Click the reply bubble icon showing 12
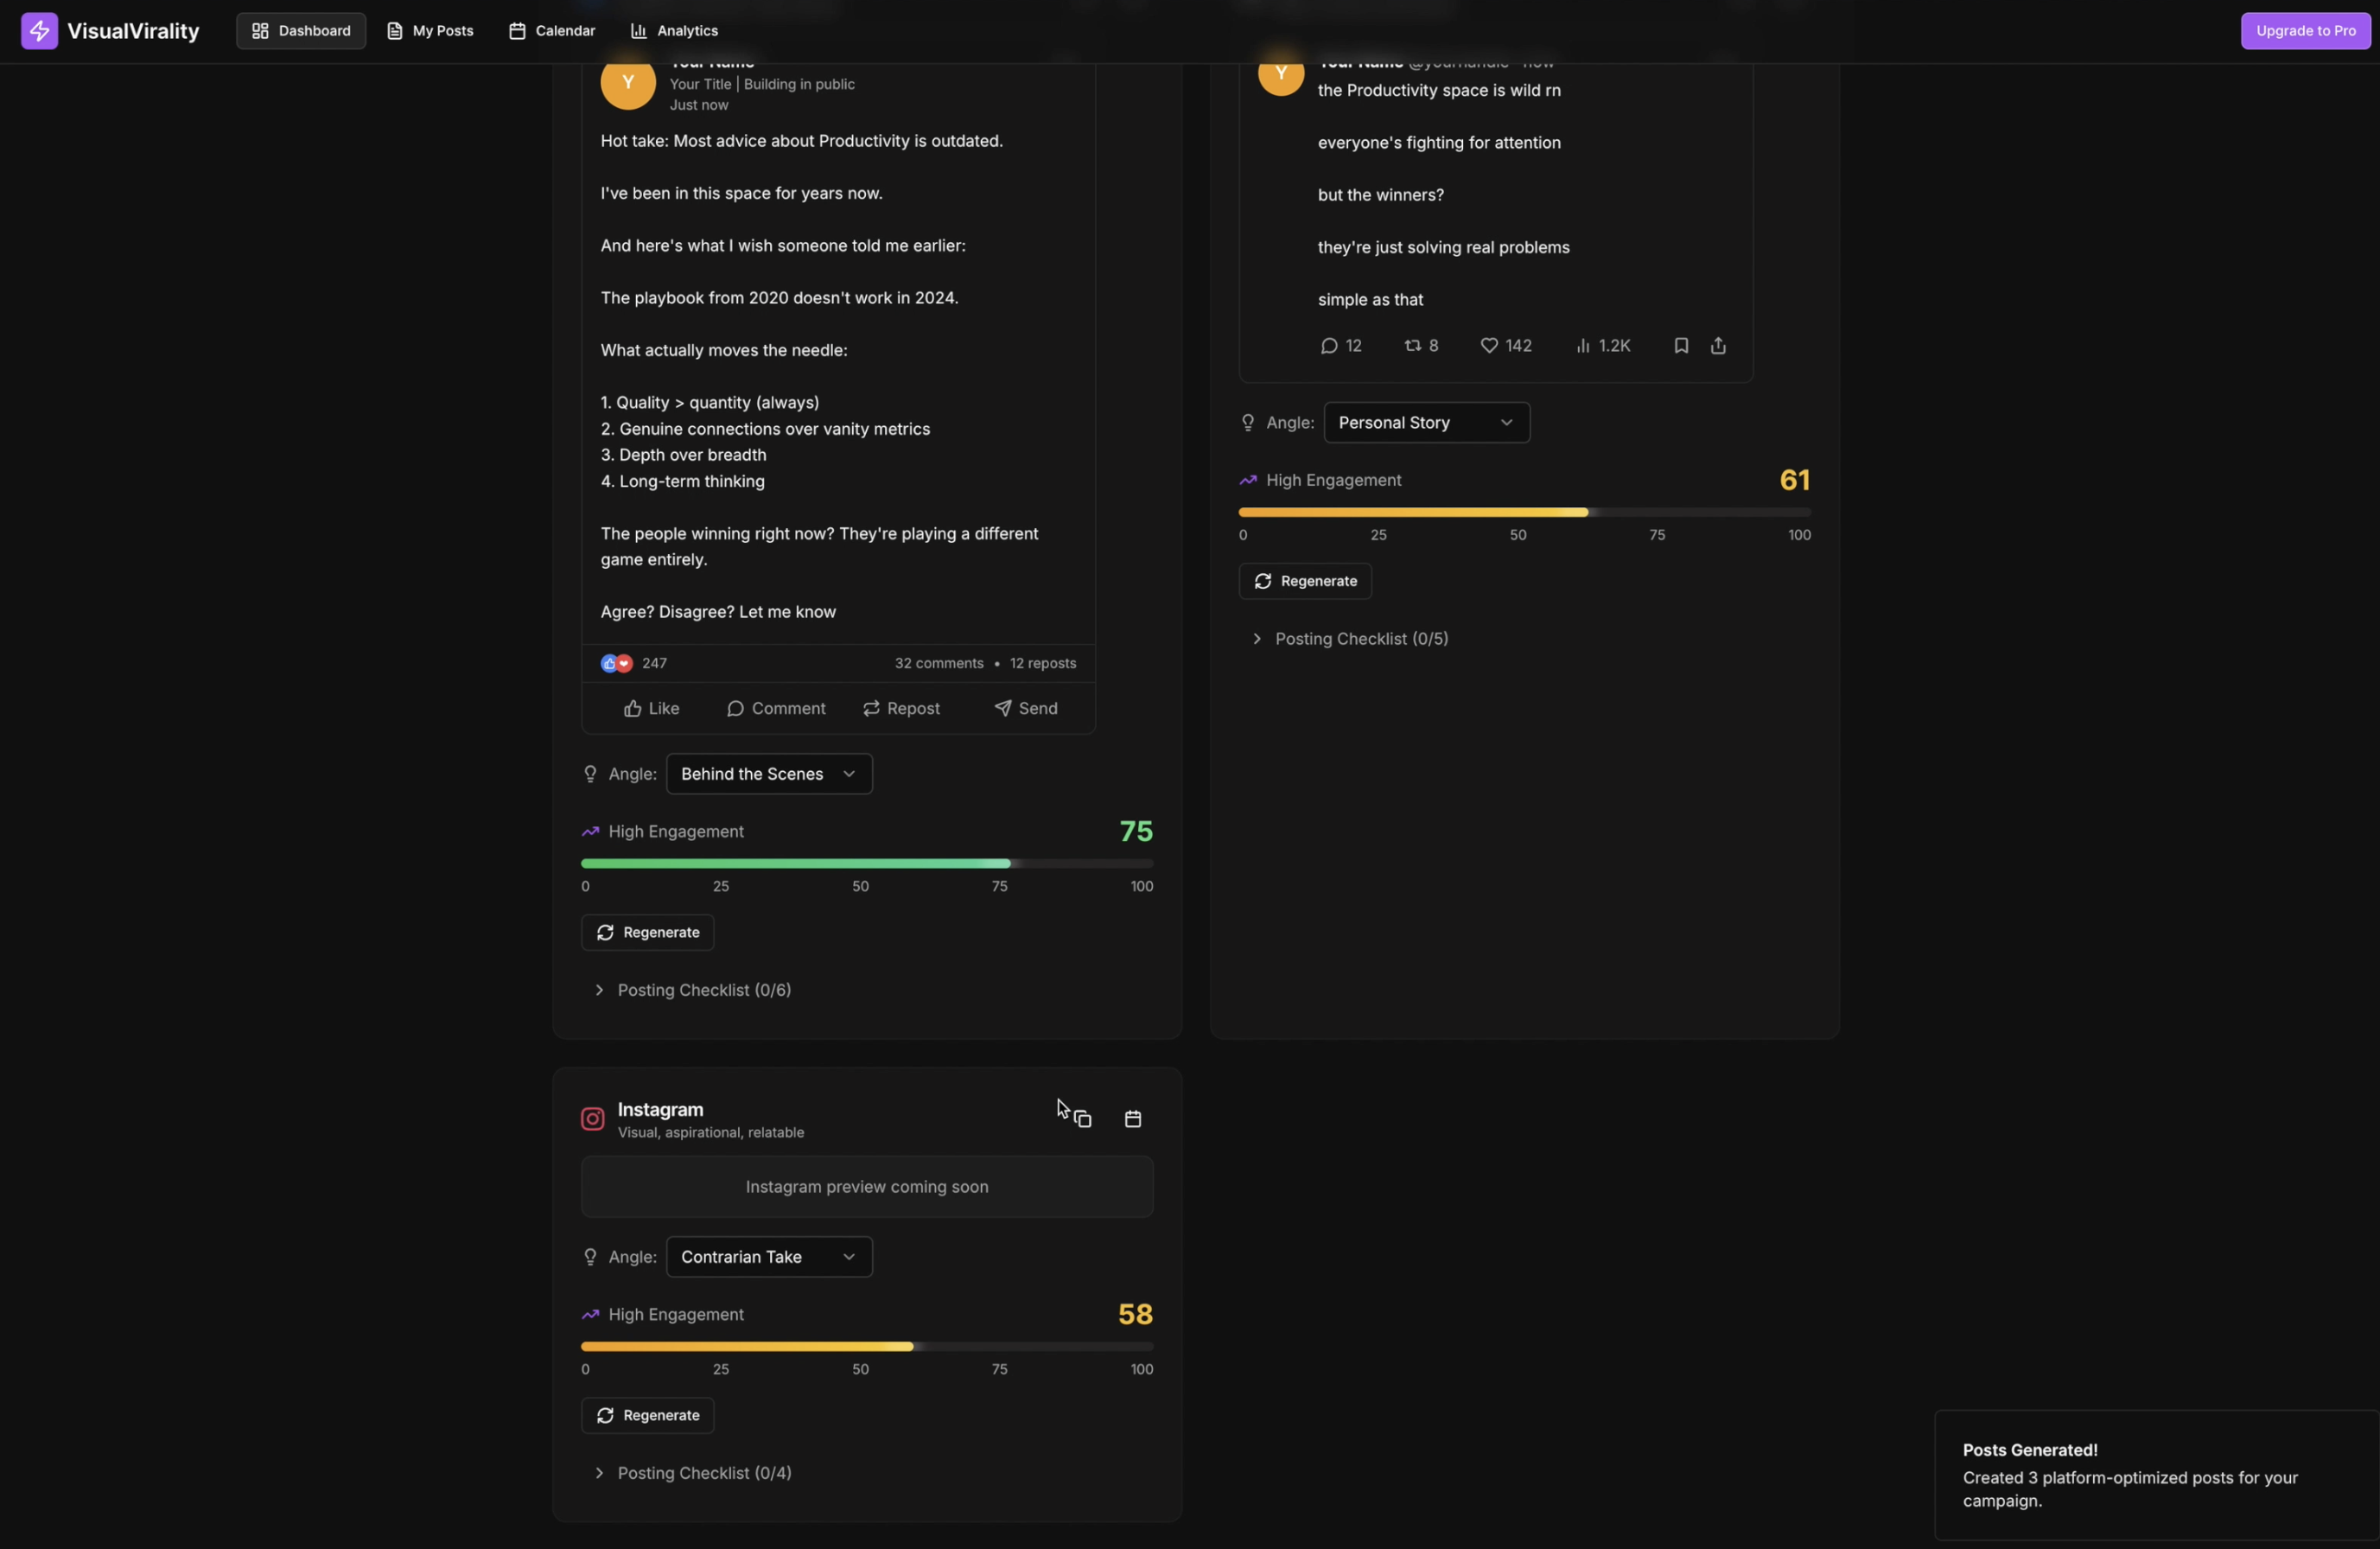The height and width of the screenshot is (1549, 2380). (1329, 346)
